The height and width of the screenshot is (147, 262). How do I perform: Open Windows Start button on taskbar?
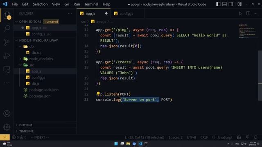pos(116,144)
